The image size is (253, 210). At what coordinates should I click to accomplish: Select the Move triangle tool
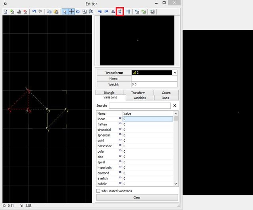click(72, 12)
